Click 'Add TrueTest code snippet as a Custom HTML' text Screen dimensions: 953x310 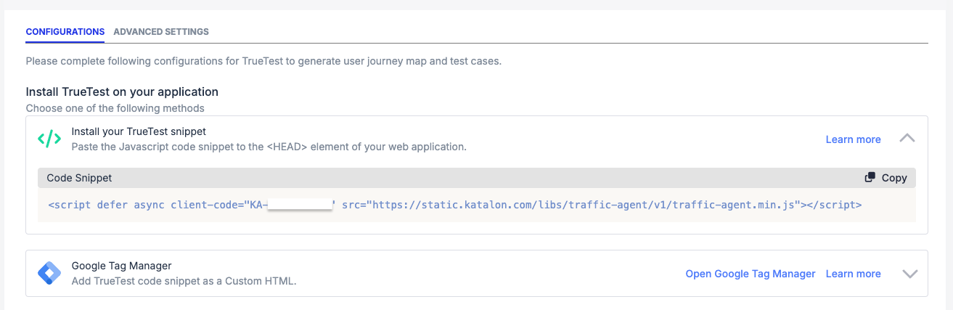click(x=184, y=281)
